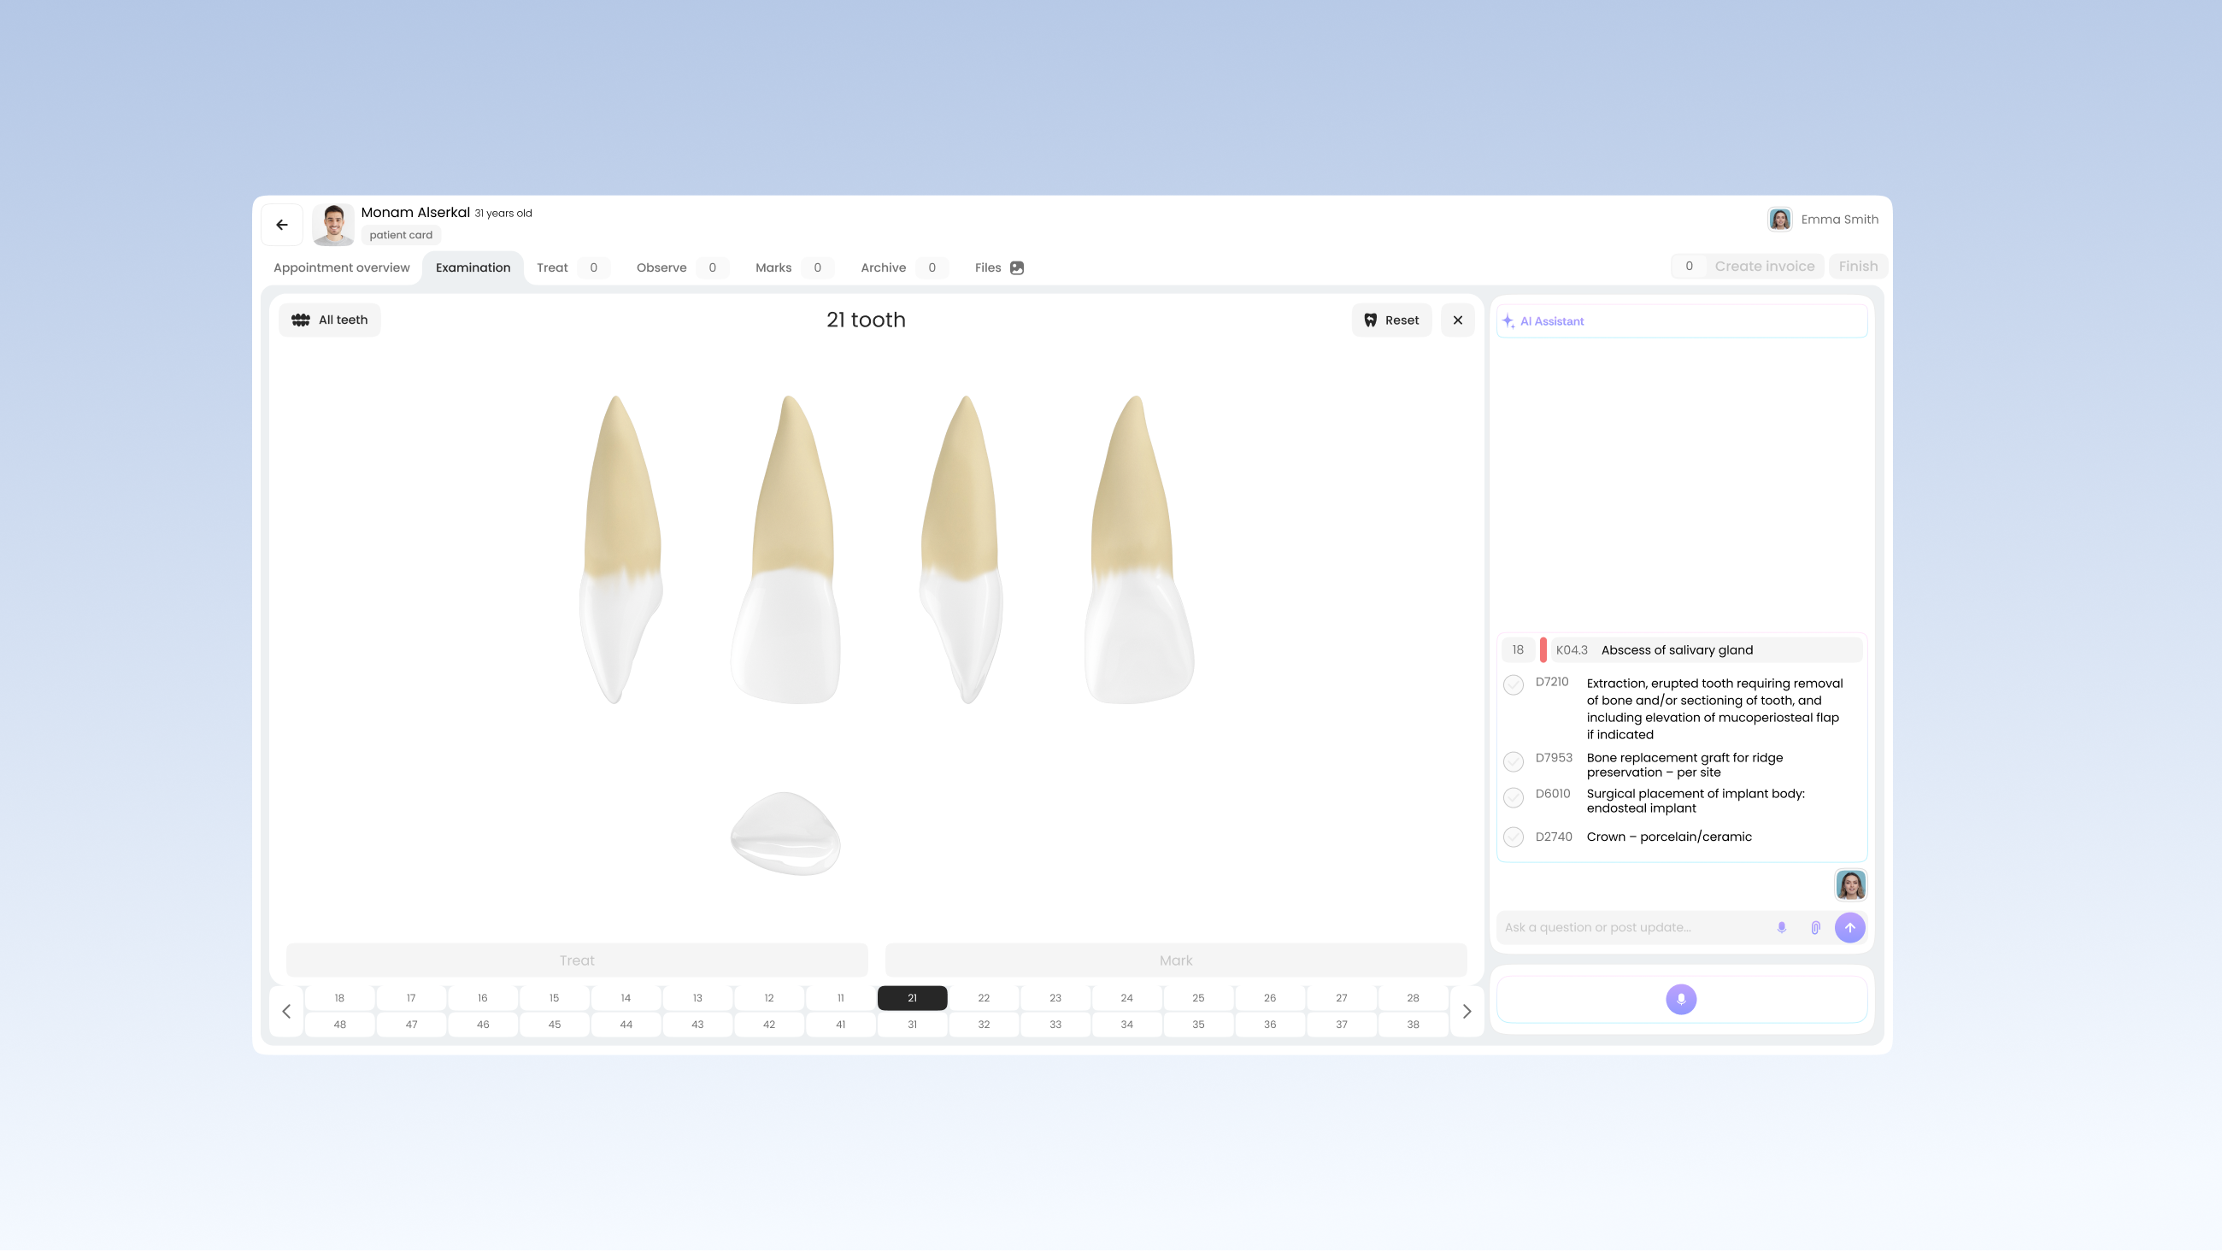Image resolution: width=2222 pixels, height=1251 pixels.
Task: Select tooth 36
Action: (1271, 1025)
